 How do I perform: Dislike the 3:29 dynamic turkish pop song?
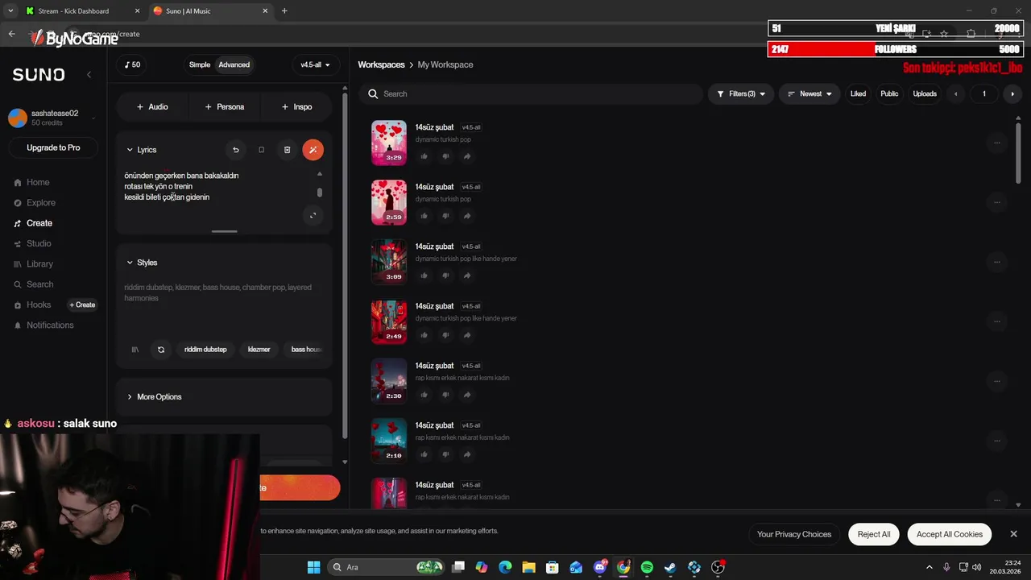[445, 156]
